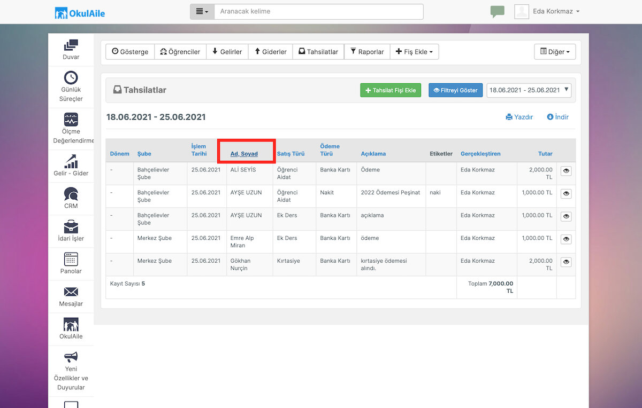642x408 pixels.
Task: View AYŞE UZUN Ek Ders details
Action: point(566,217)
